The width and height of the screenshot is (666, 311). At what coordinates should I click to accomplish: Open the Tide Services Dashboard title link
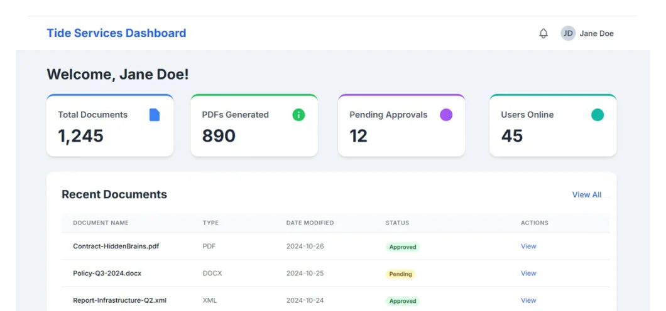[116, 33]
